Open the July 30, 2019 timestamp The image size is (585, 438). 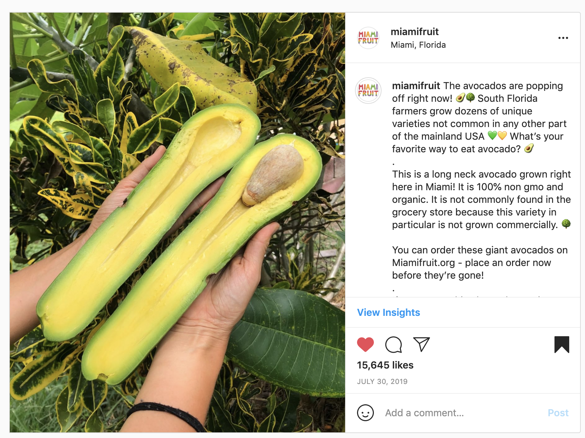point(382,381)
